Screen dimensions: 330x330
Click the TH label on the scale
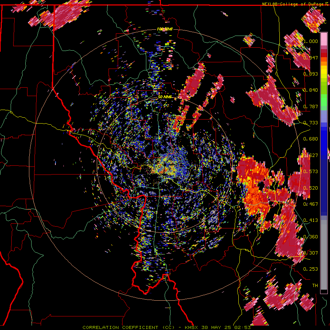pos(315,285)
